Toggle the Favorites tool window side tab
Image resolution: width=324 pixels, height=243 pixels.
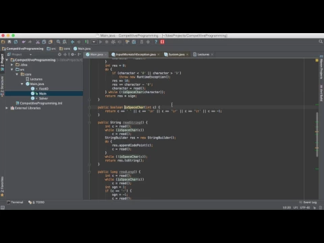coord(2,186)
